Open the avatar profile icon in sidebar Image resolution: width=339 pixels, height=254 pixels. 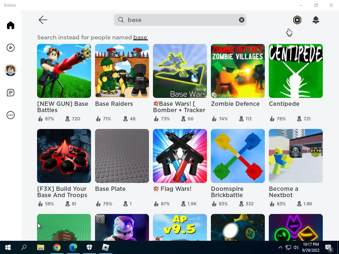click(x=10, y=70)
